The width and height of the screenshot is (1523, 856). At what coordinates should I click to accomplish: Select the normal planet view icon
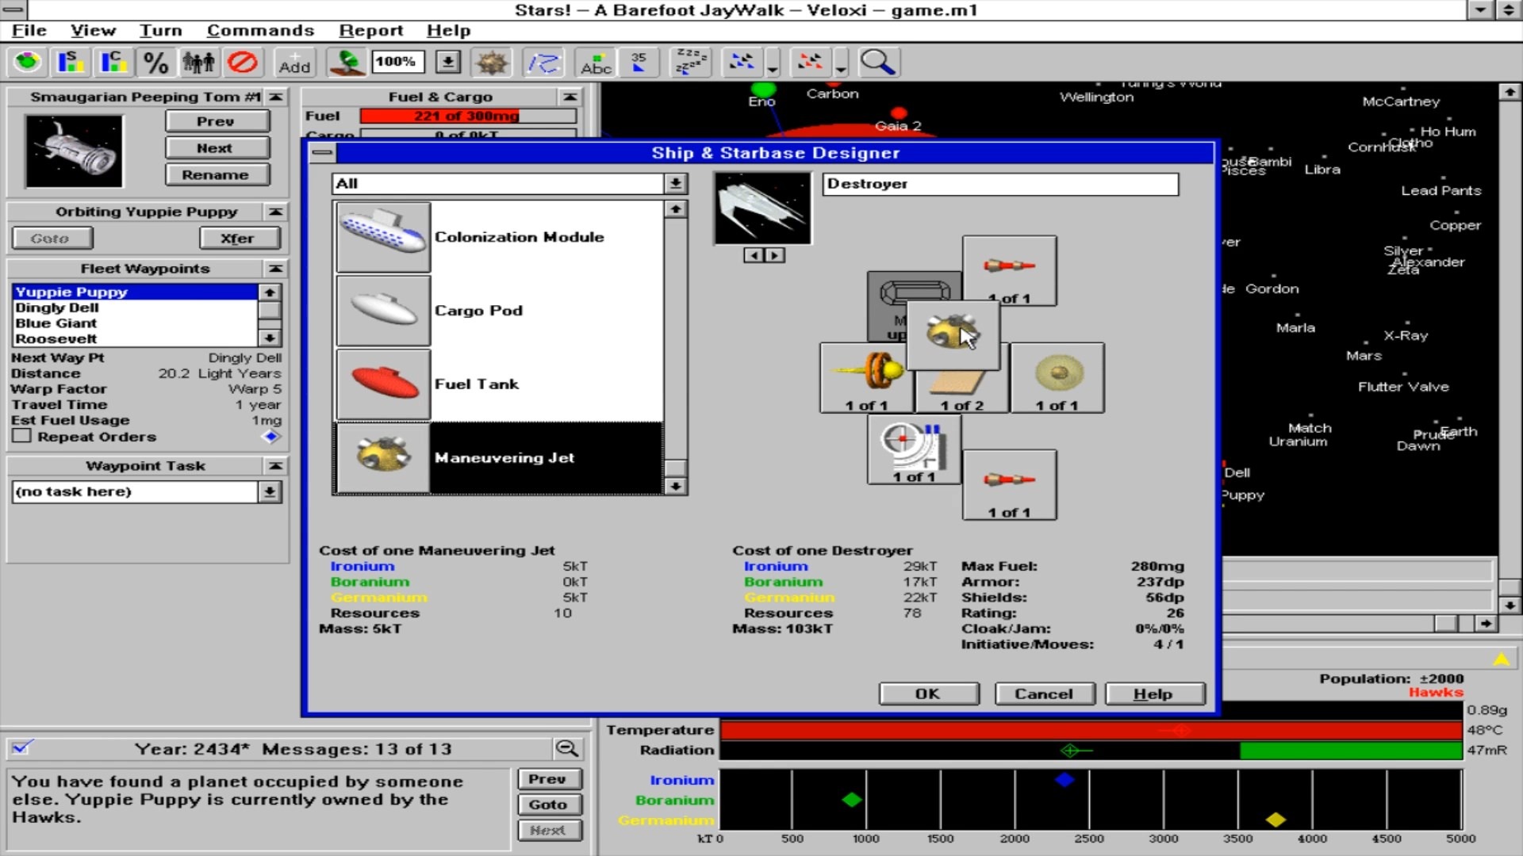28,62
